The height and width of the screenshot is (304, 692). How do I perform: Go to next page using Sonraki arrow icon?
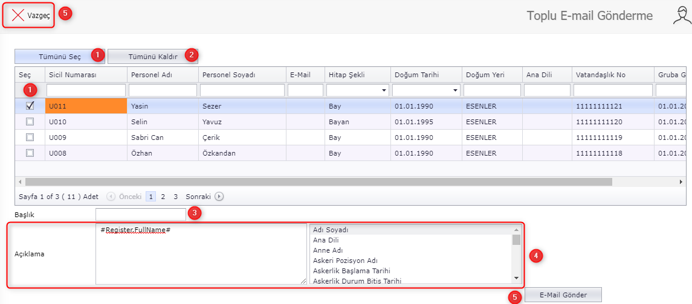(219, 196)
